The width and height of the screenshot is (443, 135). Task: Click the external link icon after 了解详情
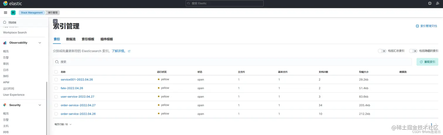coord(129,51)
